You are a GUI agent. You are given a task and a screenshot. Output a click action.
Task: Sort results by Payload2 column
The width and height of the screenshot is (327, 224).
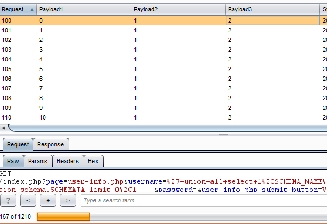(x=178, y=9)
